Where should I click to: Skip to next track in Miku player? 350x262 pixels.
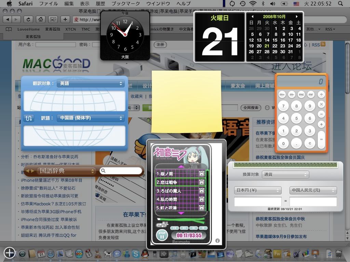coord(184,228)
